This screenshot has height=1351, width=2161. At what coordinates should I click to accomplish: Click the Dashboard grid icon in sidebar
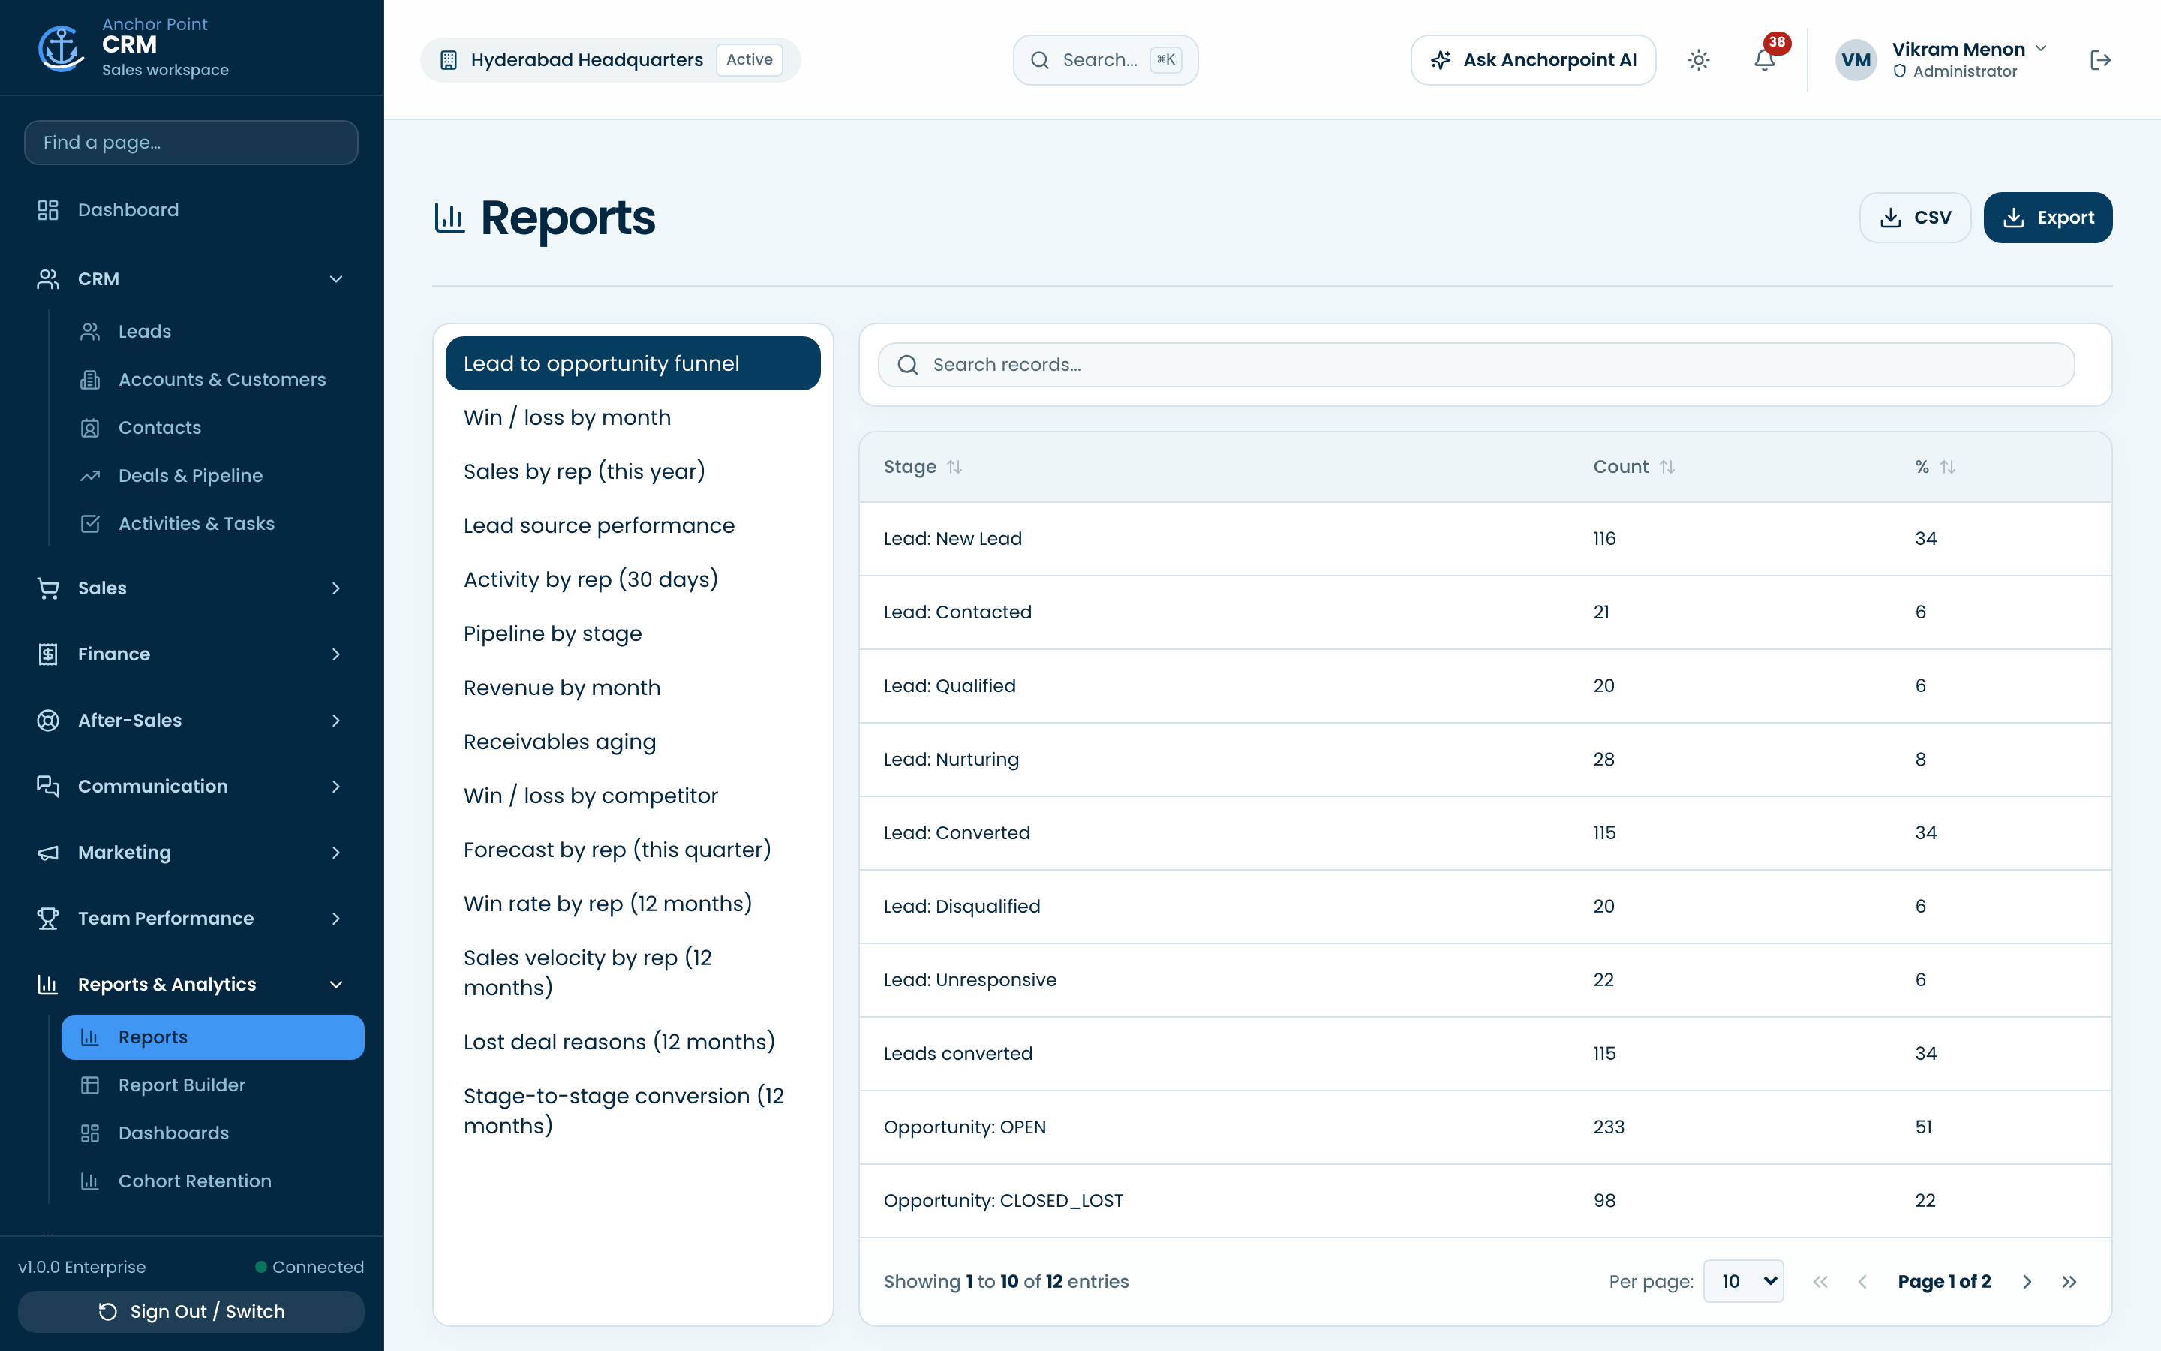pyautogui.click(x=48, y=210)
